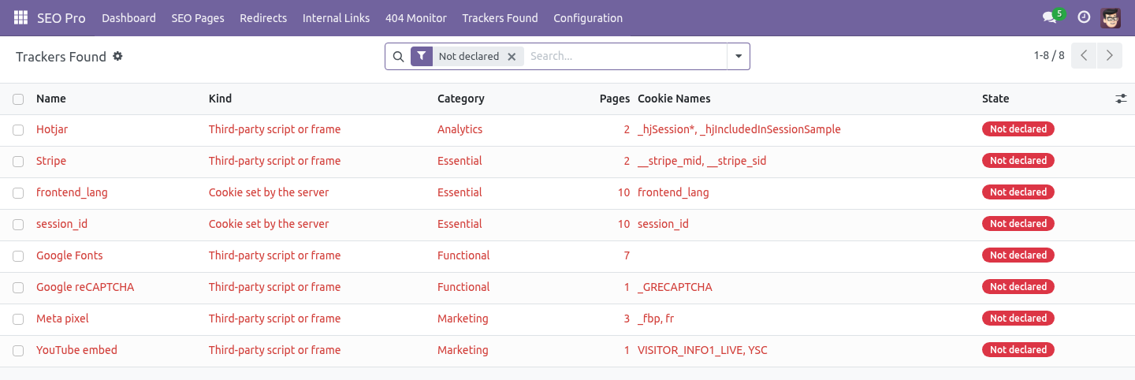Select the Hotjar row checkbox

tap(18, 129)
